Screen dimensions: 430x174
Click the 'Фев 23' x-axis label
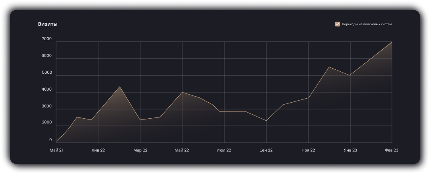(x=392, y=150)
